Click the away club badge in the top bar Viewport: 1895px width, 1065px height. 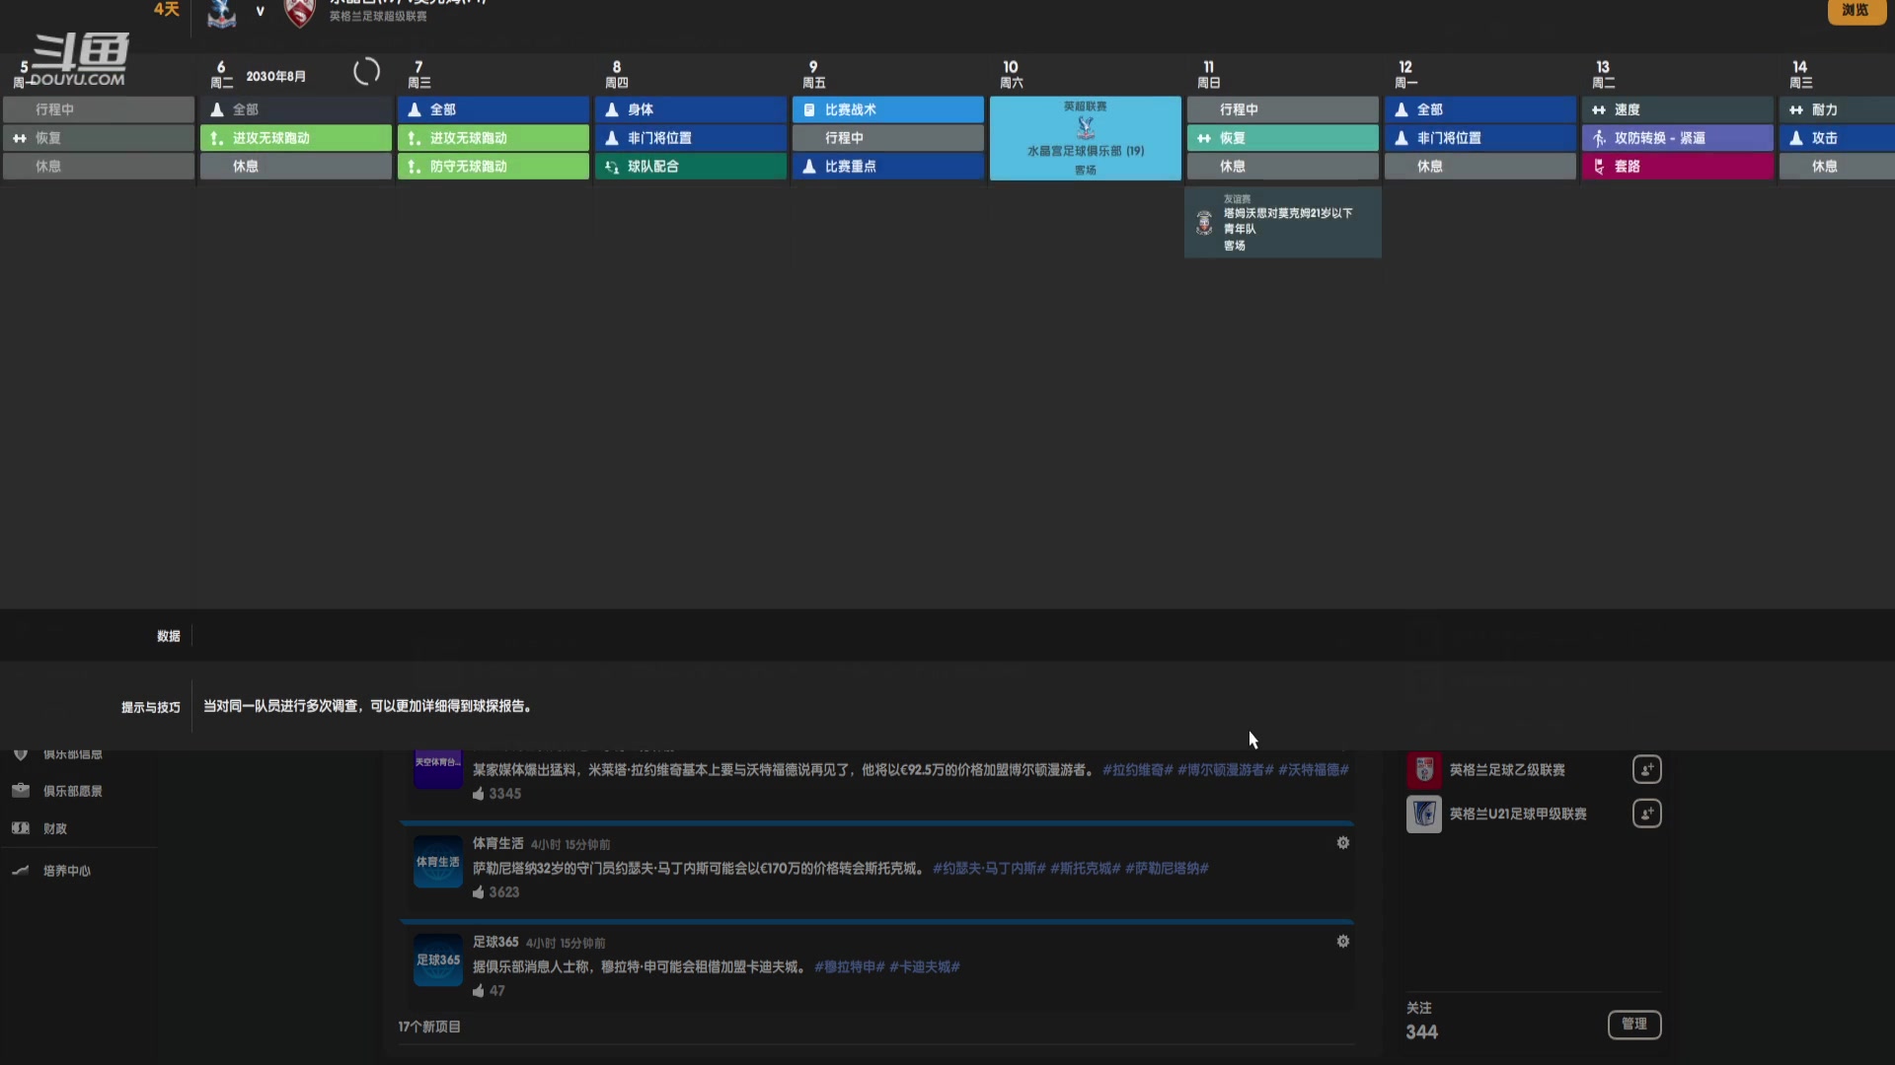299,13
